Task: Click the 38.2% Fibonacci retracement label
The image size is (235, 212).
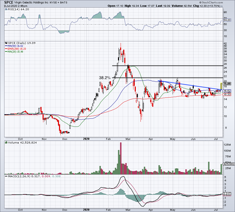Action: coord(105,78)
